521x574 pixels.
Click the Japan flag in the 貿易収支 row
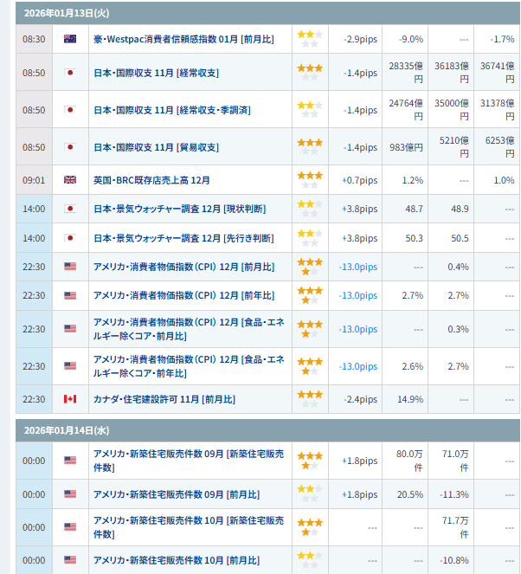[70, 147]
